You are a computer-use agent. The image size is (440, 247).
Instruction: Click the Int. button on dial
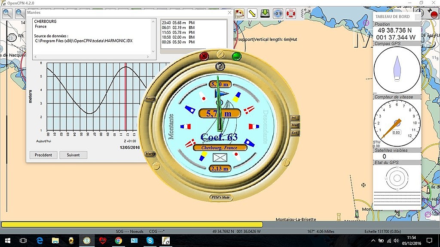tap(295, 118)
